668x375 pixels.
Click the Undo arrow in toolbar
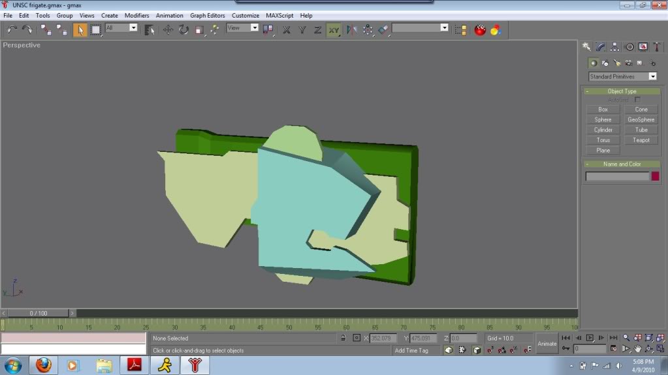coord(12,30)
